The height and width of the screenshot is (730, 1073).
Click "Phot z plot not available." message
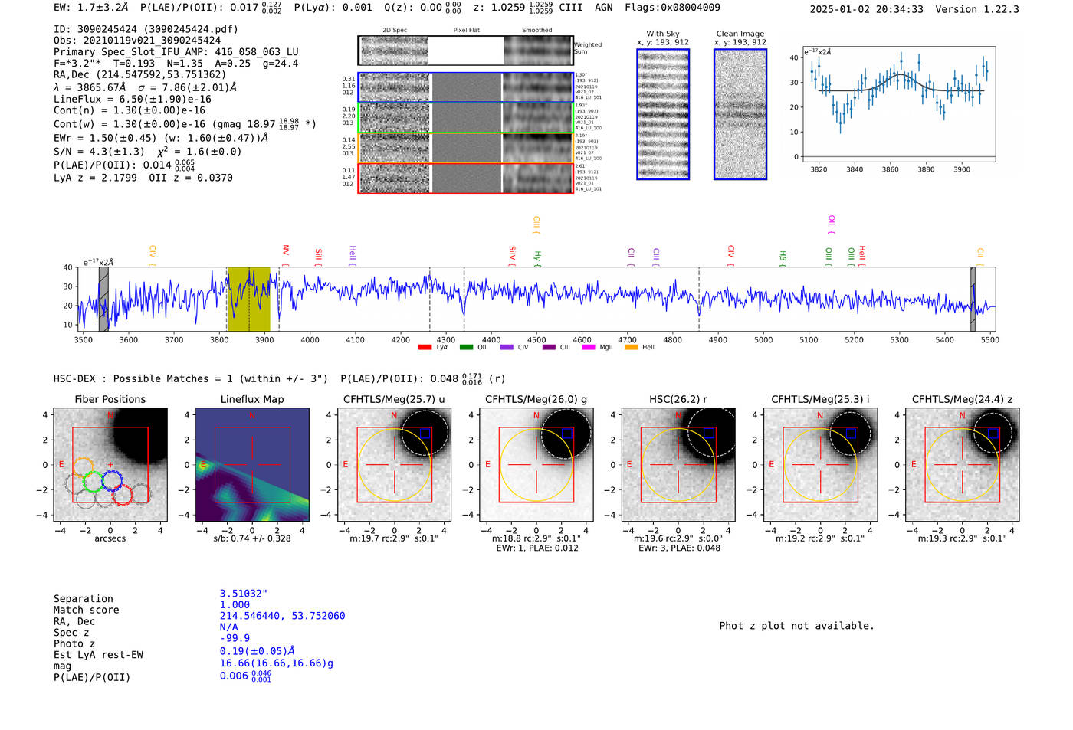[x=796, y=626]
